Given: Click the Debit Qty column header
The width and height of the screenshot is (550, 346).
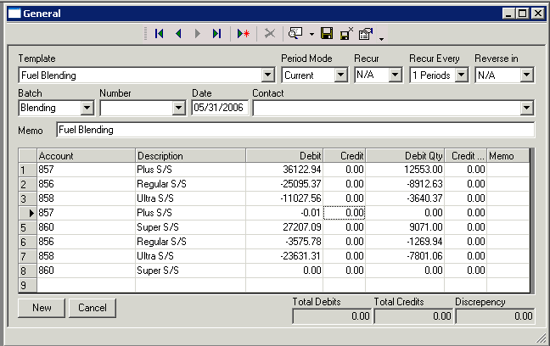Looking at the screenshot, I should click(x=405, y=156).
